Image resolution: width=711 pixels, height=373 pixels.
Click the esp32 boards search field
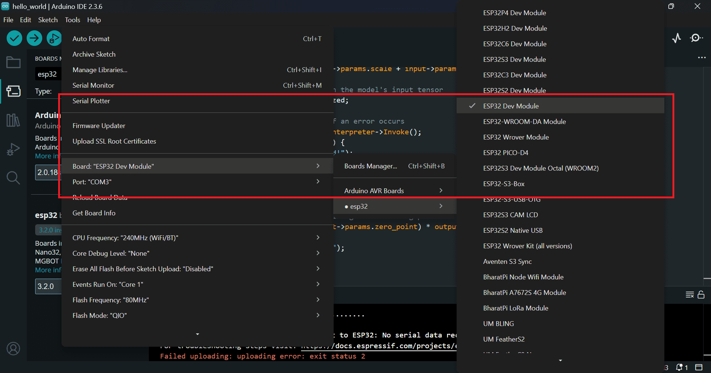click(x=49, y=74)
